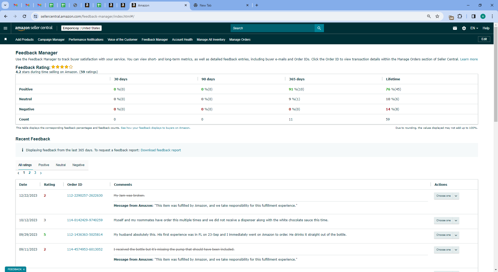The image size is (498, 272).
Task: Open the Seller Central hamburger menu
Action: [x=5, y=28]
